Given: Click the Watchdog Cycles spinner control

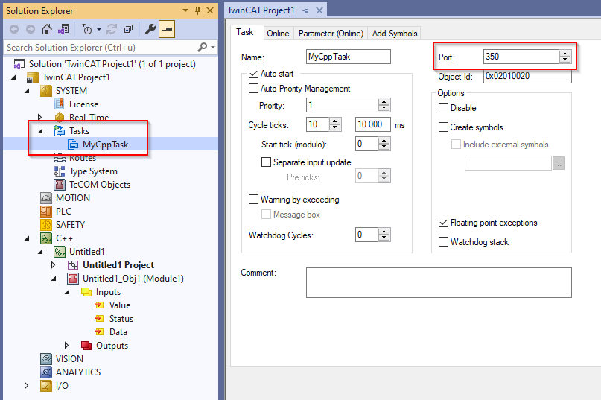Looking at the screenshot, I should tap(384, 235).
